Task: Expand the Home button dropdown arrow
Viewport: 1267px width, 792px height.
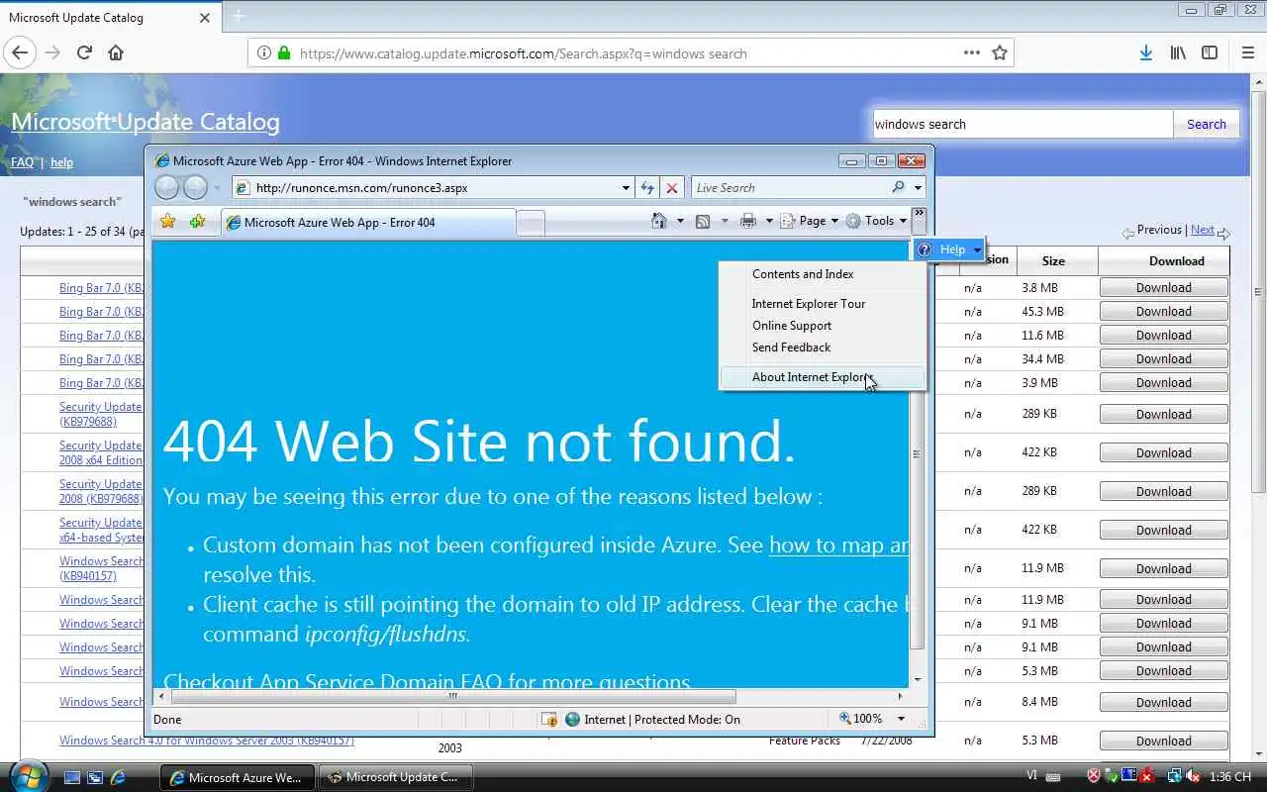Action: pyautogui.click(x=680, y=221)
